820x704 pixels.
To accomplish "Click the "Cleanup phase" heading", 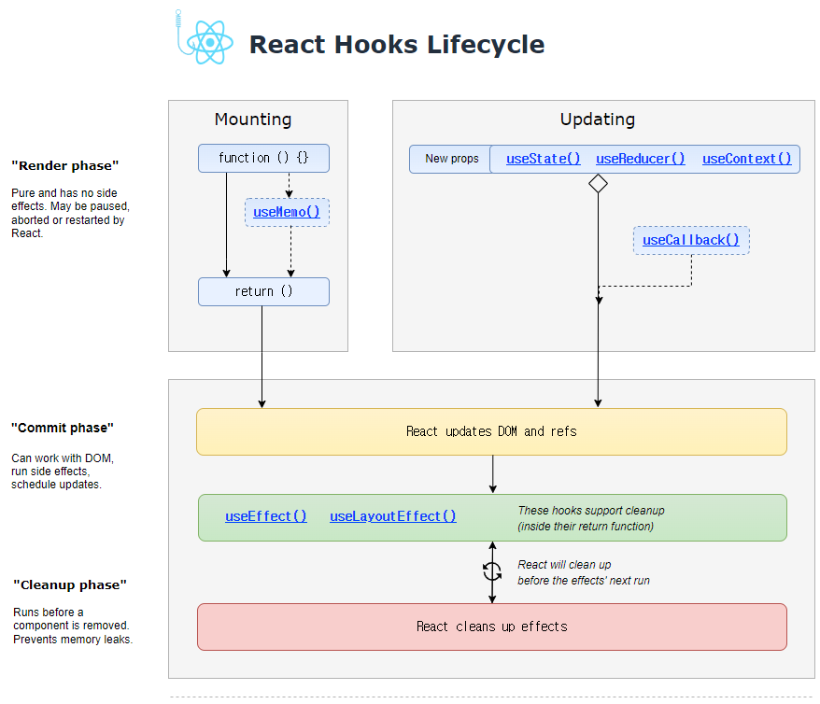I will pos(69,584).
